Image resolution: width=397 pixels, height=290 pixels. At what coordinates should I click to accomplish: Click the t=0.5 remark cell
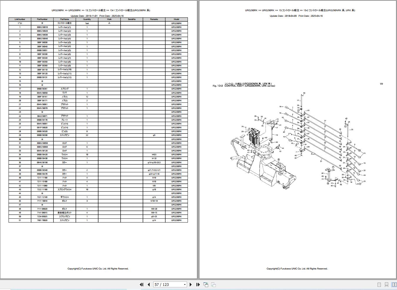click(154, 155)
